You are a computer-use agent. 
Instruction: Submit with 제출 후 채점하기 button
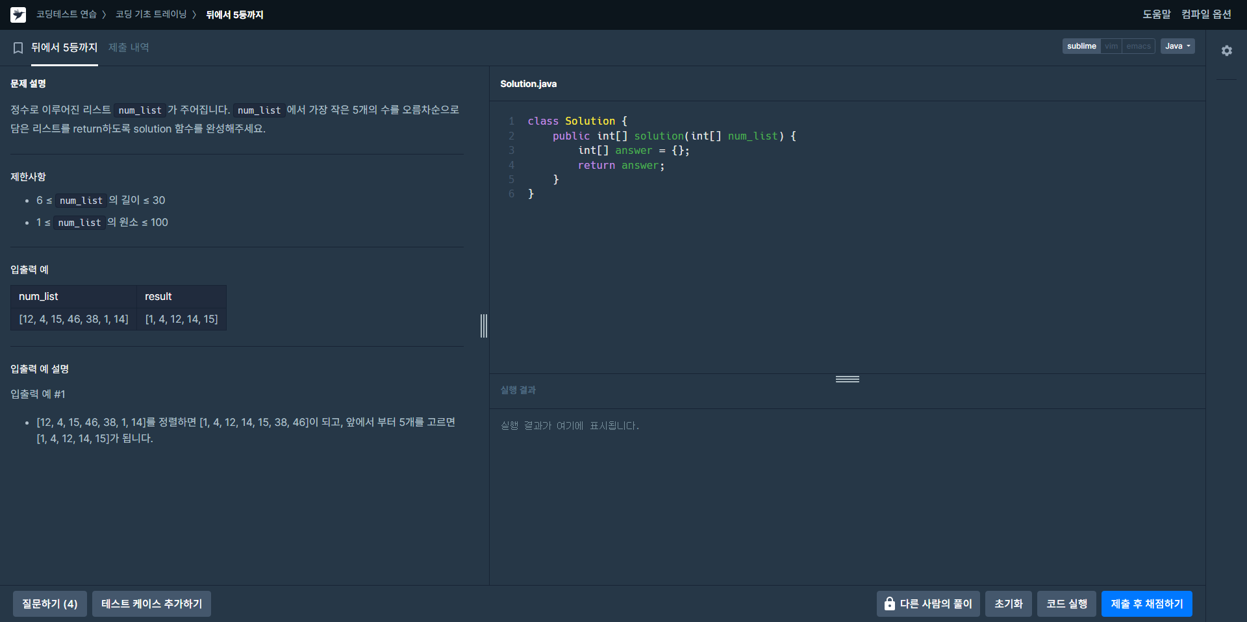[1147, 604]
